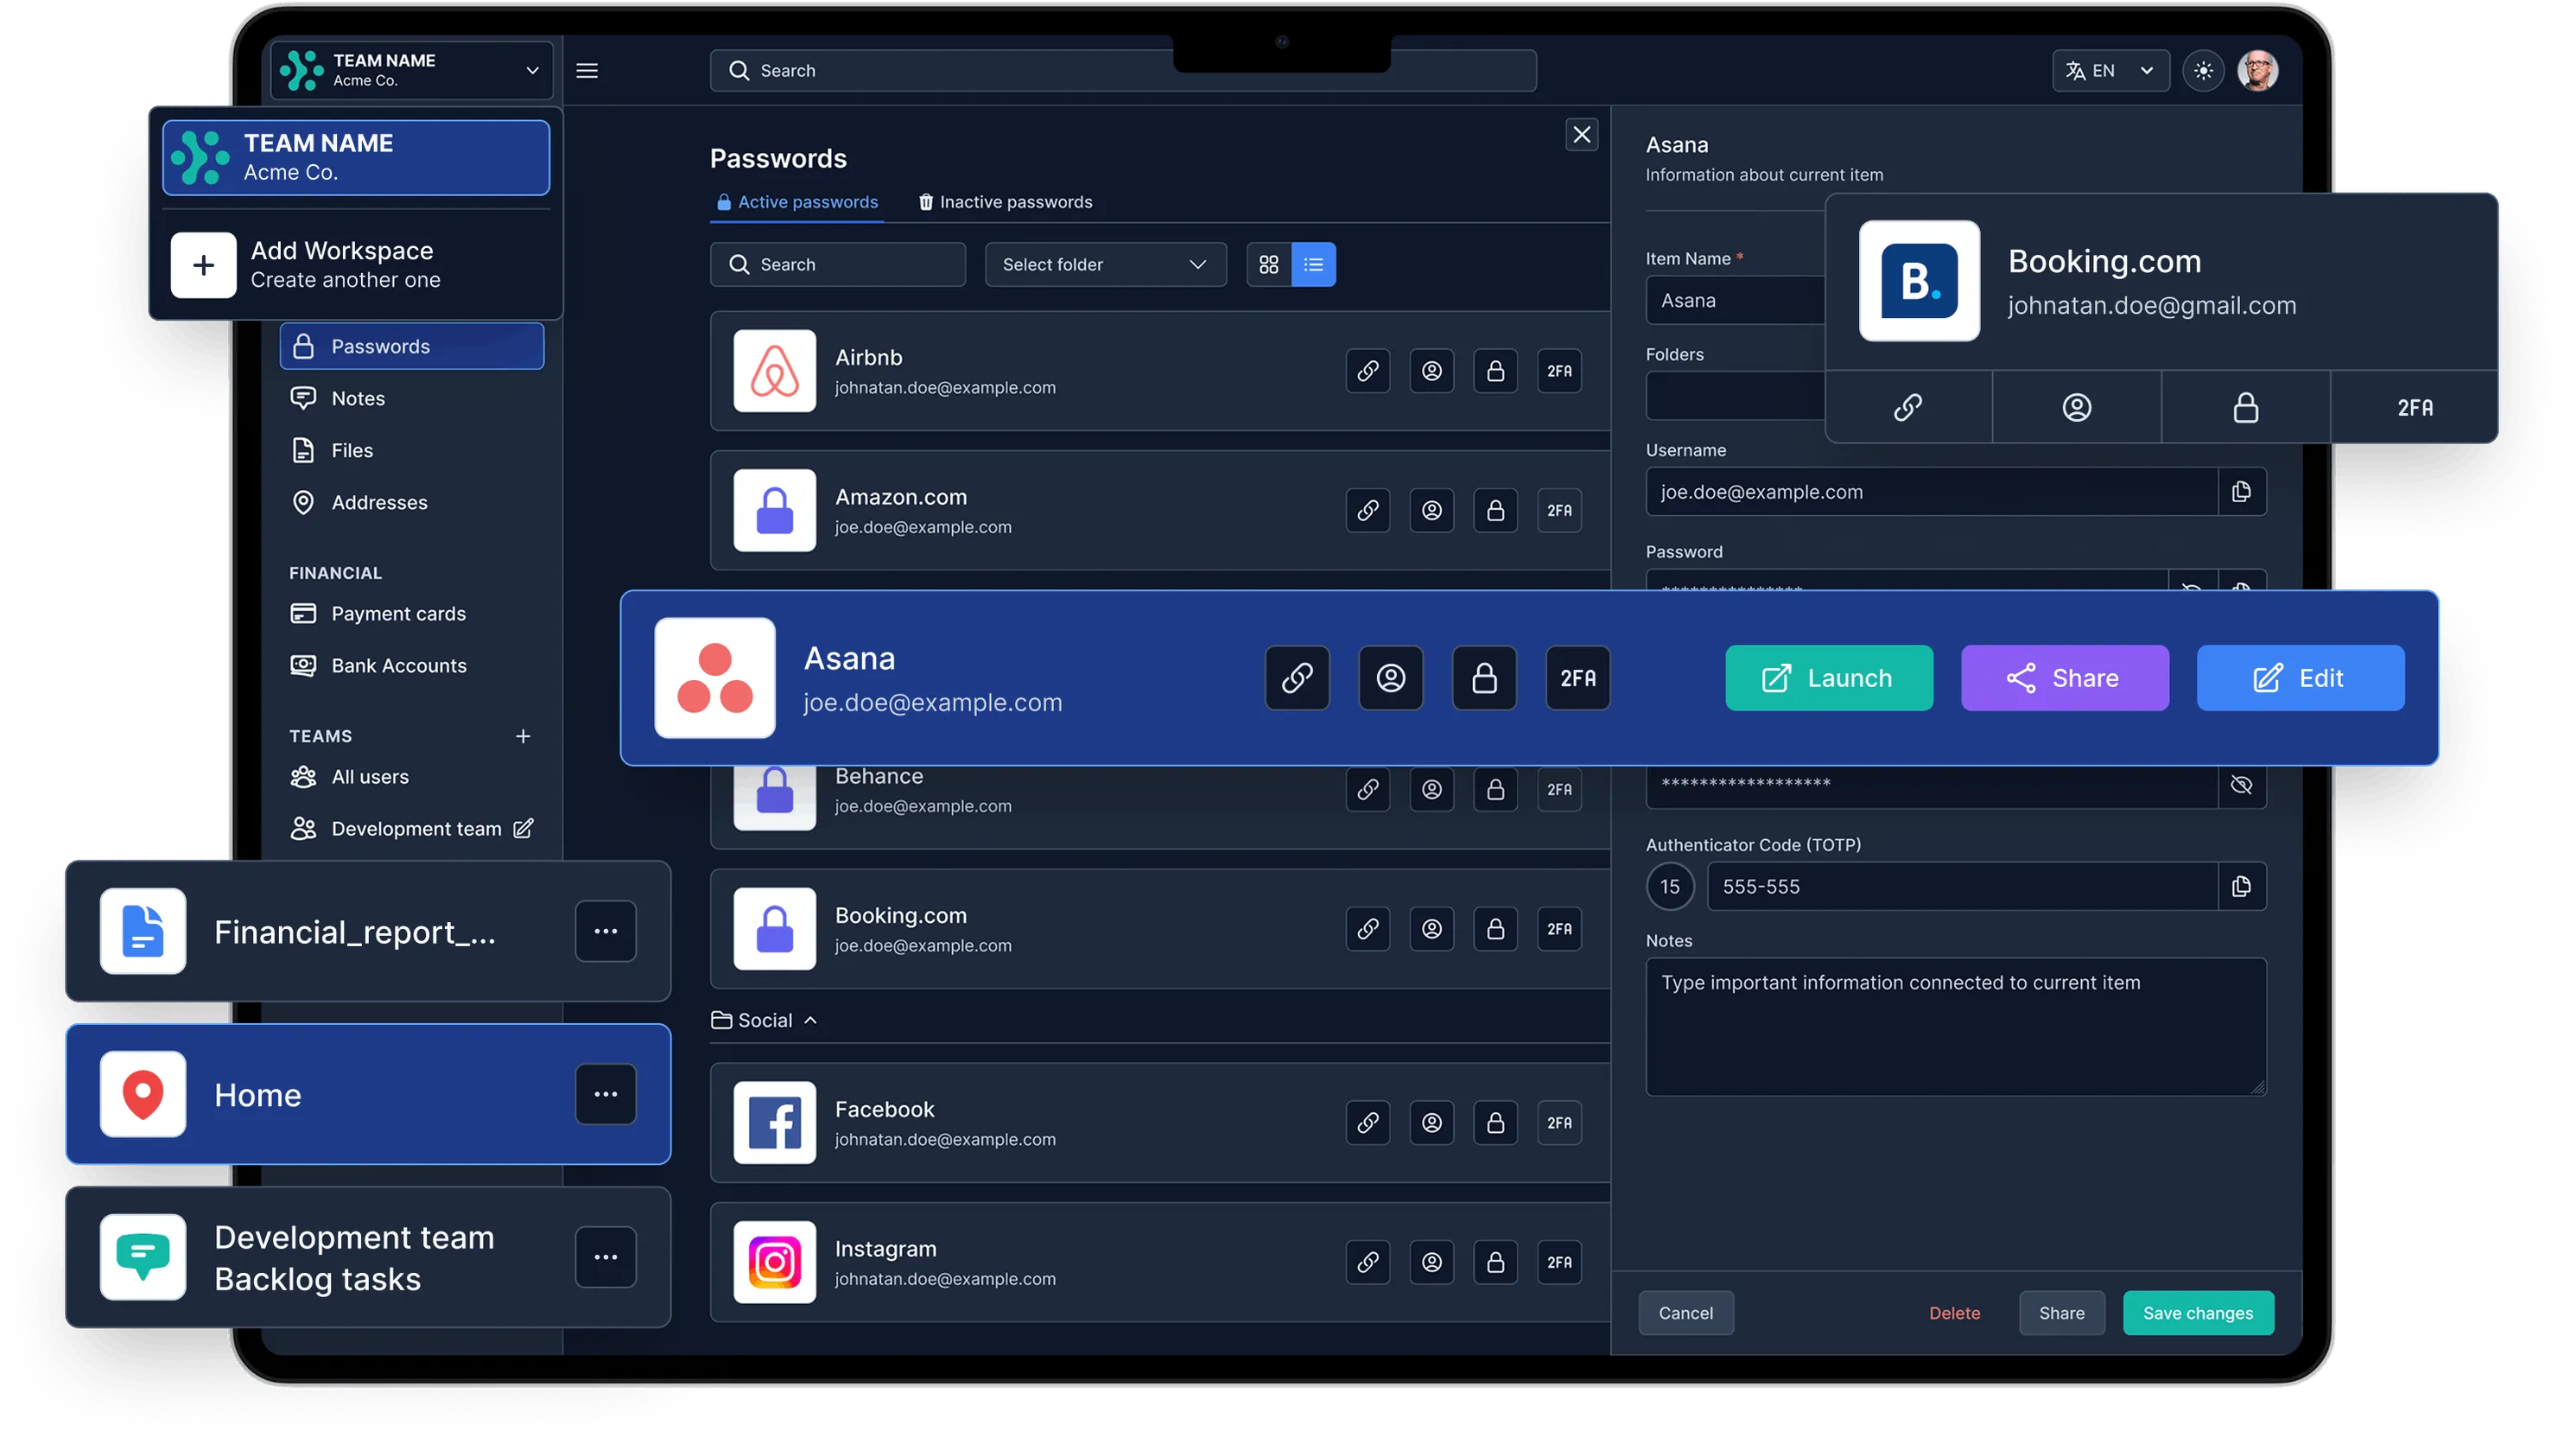Copy password lock icon in Facebook row
The height and width of the screenshot is (1438, 2564).
tap(1495, 1123)
